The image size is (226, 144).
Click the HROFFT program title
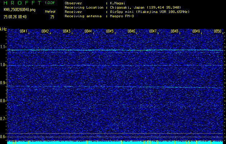point(22,3)
